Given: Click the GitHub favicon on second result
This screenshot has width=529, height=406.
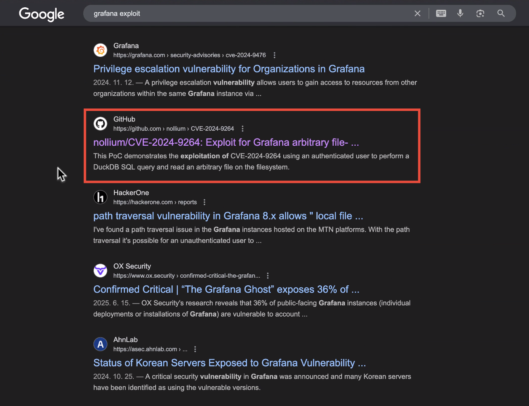Looking at the screenshot, I should coord(101,123).
